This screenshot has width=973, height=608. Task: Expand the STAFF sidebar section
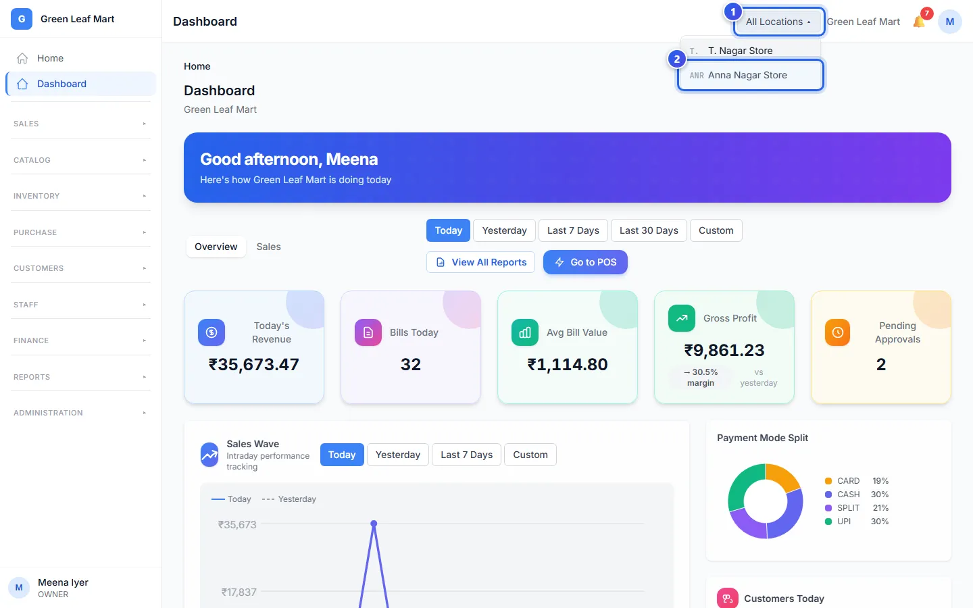(x=80, y=305)
